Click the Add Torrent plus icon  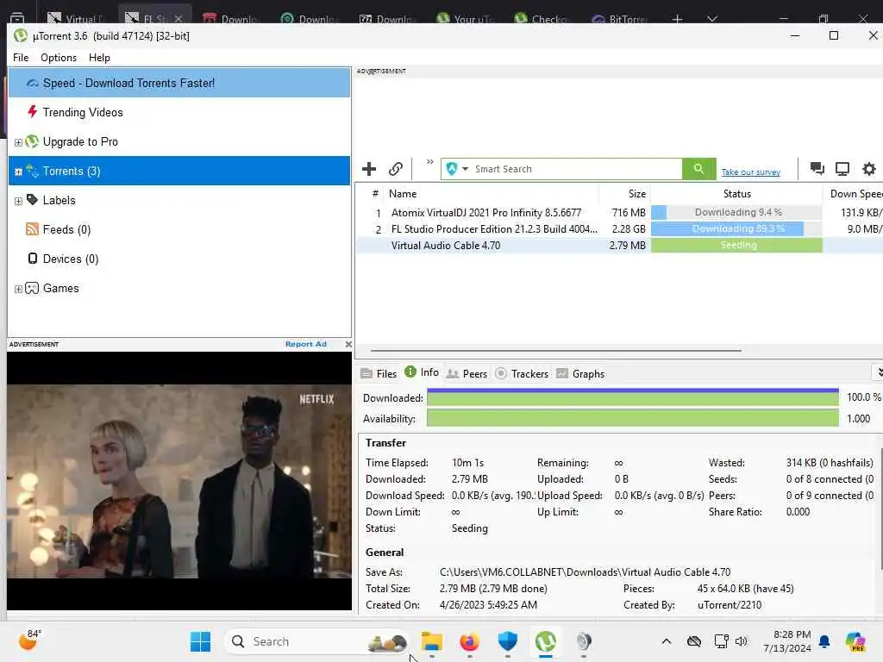[x=369, y=169]
